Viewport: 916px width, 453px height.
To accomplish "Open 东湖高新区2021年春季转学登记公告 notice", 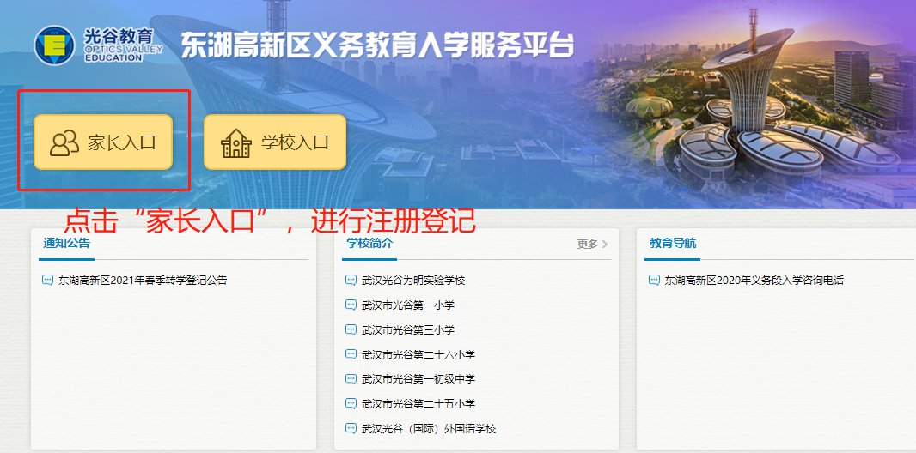I will [143, 281].
